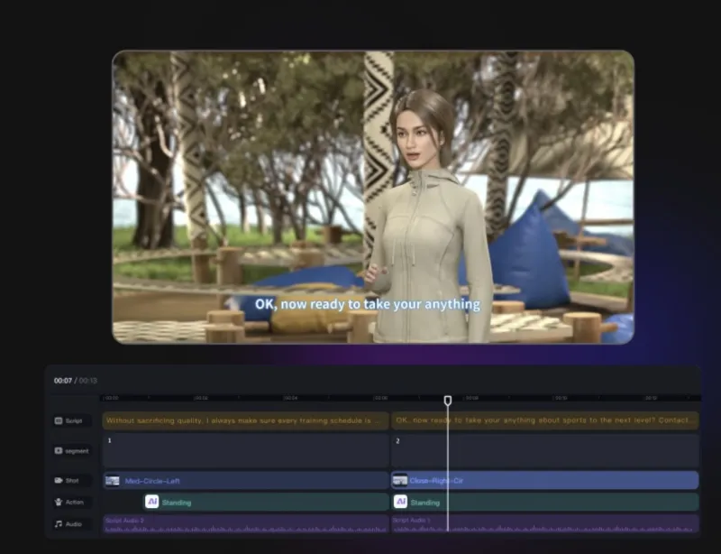Select the Script Audio 1 waveform clip

(545, 524)
